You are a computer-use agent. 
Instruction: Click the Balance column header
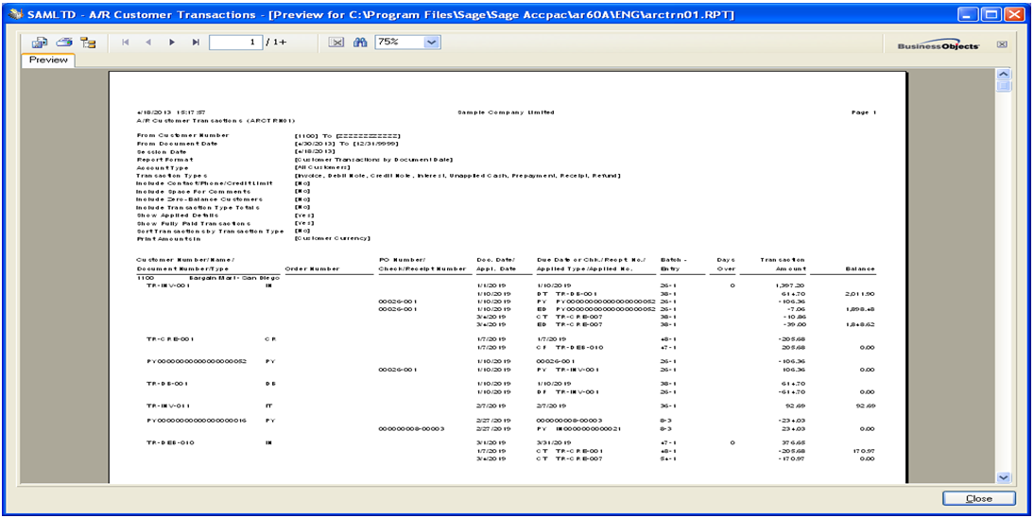[x=860, y=268]
